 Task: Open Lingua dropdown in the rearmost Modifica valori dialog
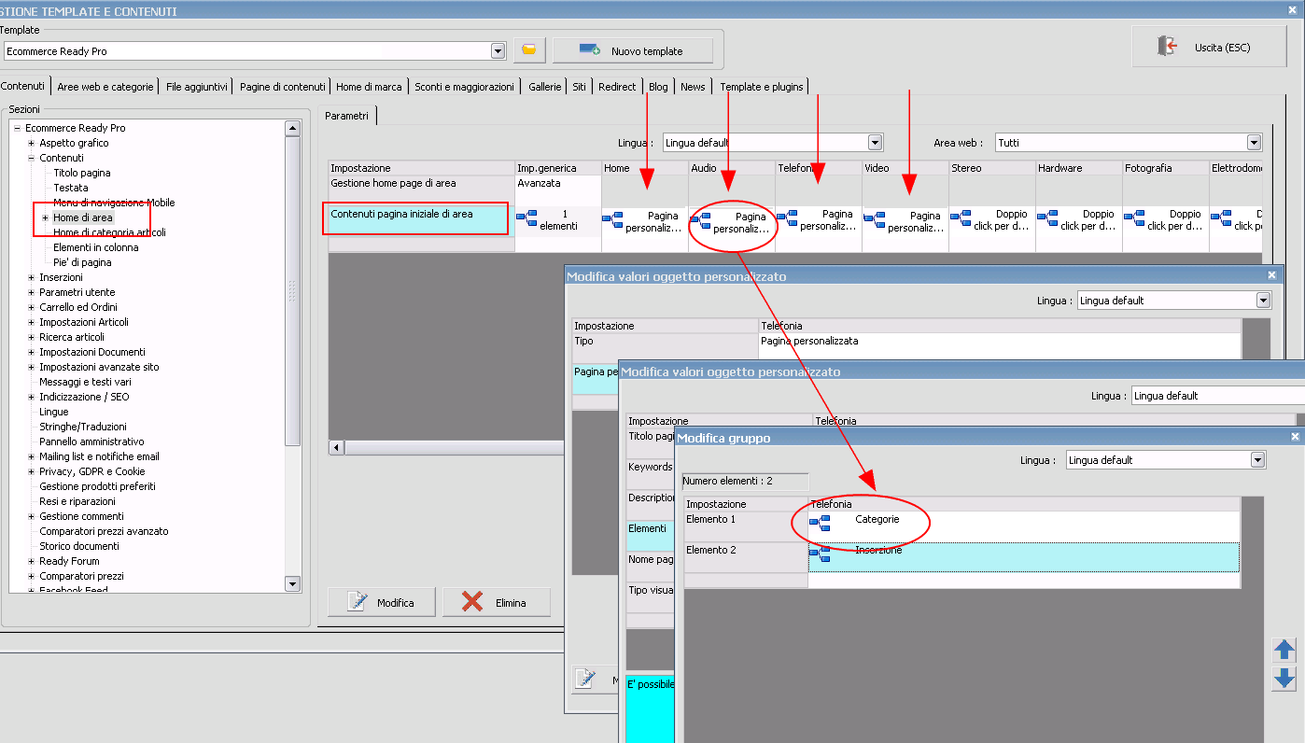click(x=1263, y=301)
